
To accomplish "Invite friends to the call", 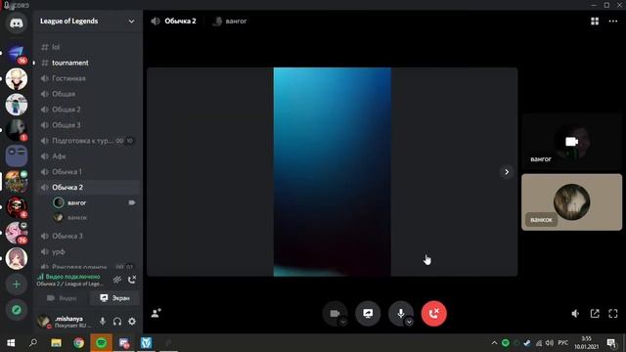I will [156, 313].
